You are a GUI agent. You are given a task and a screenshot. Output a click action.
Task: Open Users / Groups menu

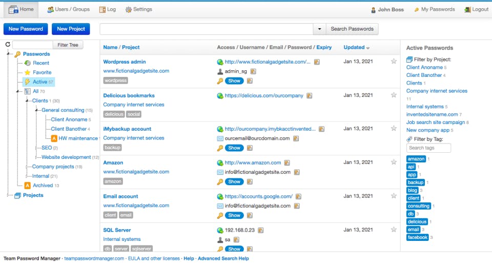pyautogui.click(x=68, y=9)
